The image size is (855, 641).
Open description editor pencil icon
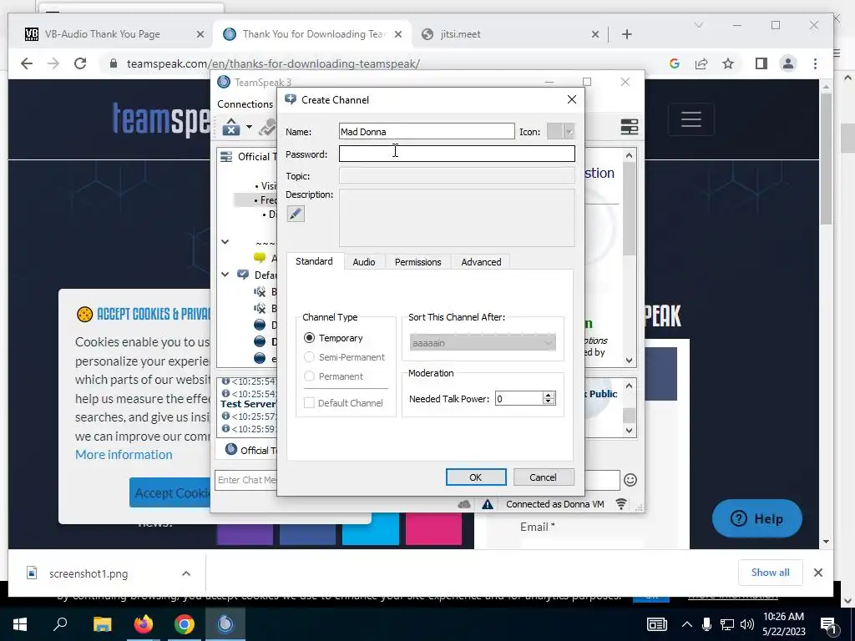296,214
